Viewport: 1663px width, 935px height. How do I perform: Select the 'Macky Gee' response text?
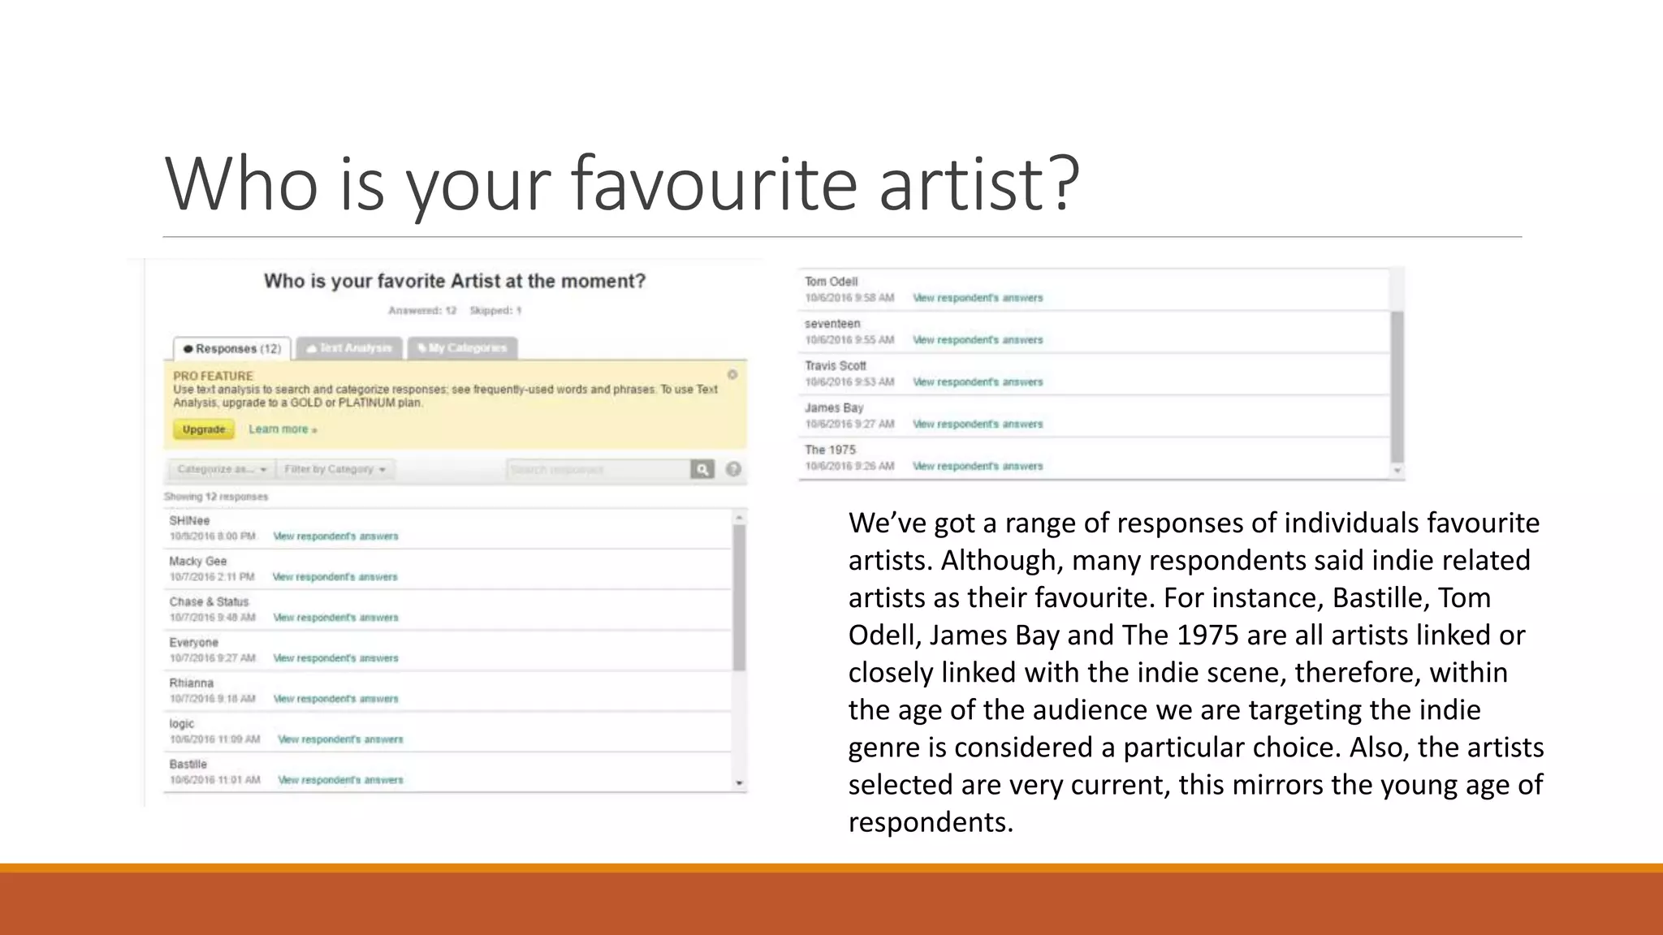coord(198,561)
